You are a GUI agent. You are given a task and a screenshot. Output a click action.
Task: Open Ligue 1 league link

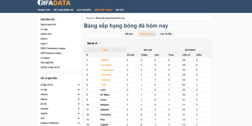[44, 43]
